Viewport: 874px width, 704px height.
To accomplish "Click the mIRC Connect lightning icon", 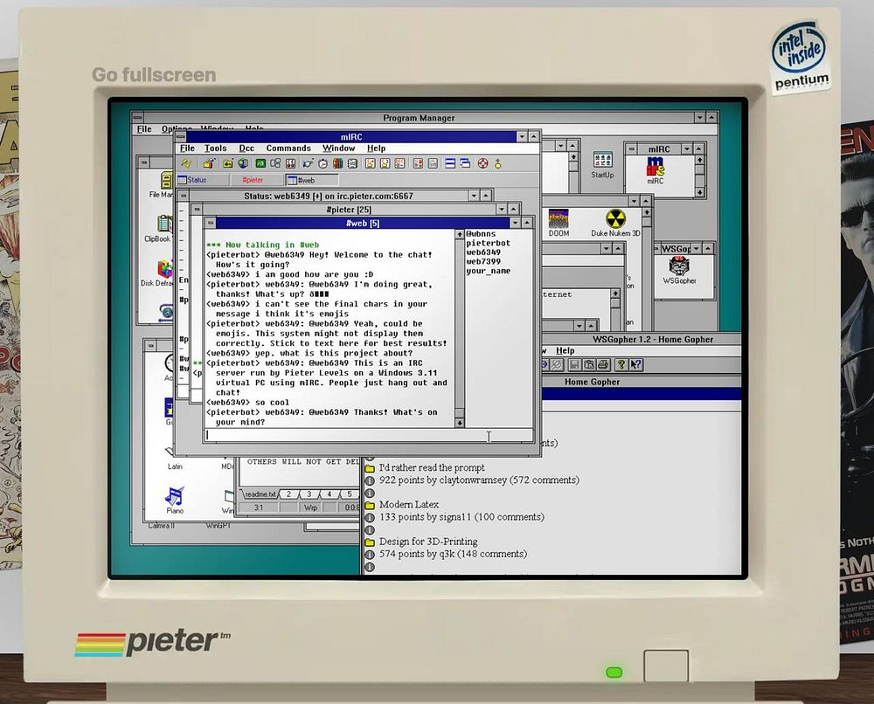I will [x=187, y=163].
